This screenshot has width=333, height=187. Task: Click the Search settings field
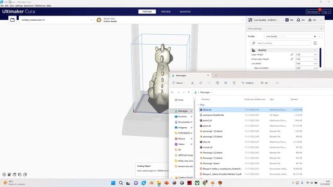[280, 43]
